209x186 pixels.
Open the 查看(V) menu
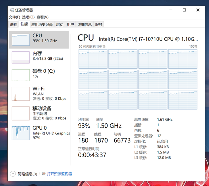pyautogui.click(x=42, y=17)
